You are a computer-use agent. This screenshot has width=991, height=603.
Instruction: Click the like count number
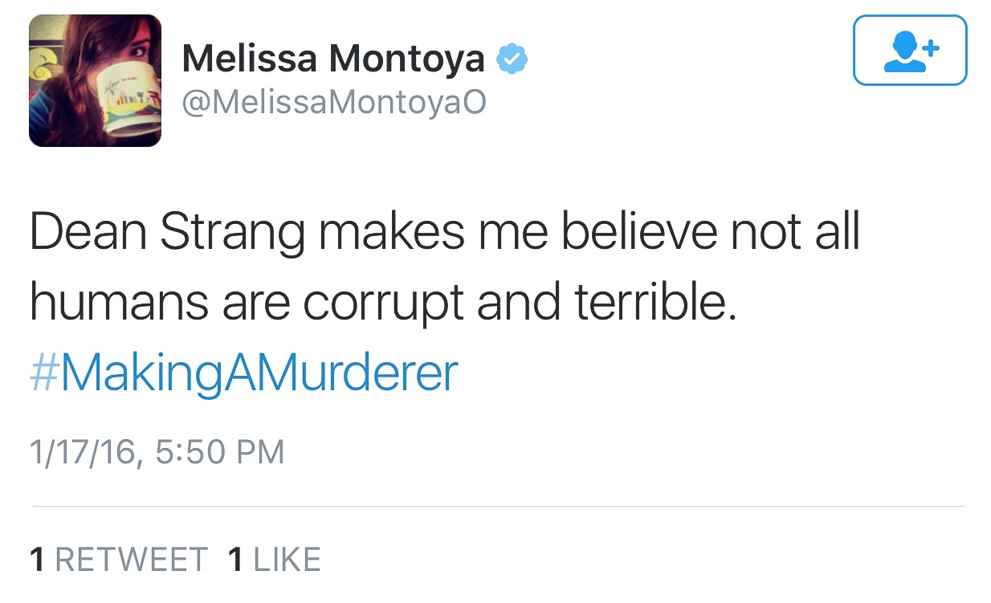pyautogui.click(x=235, y=560)
